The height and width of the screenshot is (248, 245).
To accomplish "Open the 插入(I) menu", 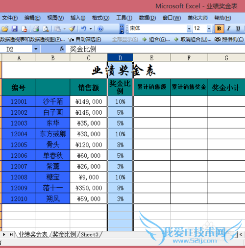I will [x=78, y=18].
